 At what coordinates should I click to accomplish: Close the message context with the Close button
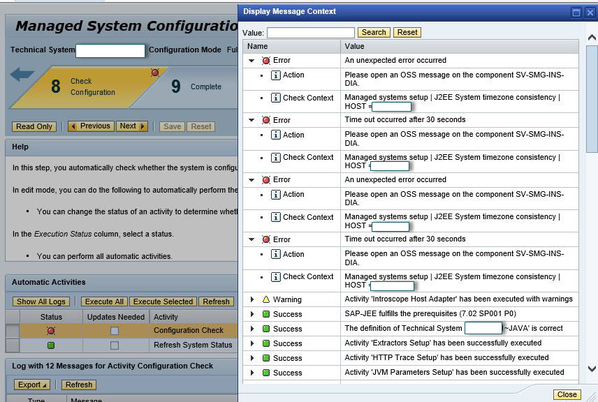pyautogui.click(x=567, y=395)
